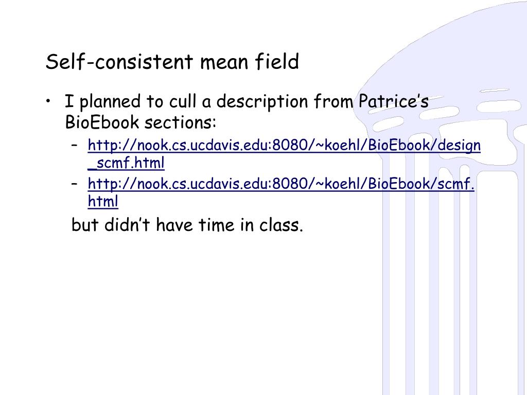The image size is (527, 395).
Task: Click the word "Self-consistent" in the heading
Action: pos(119,62)
